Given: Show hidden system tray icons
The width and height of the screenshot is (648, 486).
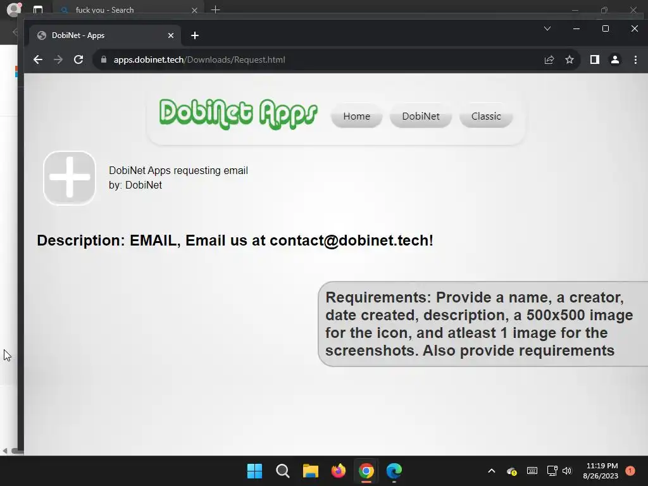Looking at the screenshot, I should 491,471.
